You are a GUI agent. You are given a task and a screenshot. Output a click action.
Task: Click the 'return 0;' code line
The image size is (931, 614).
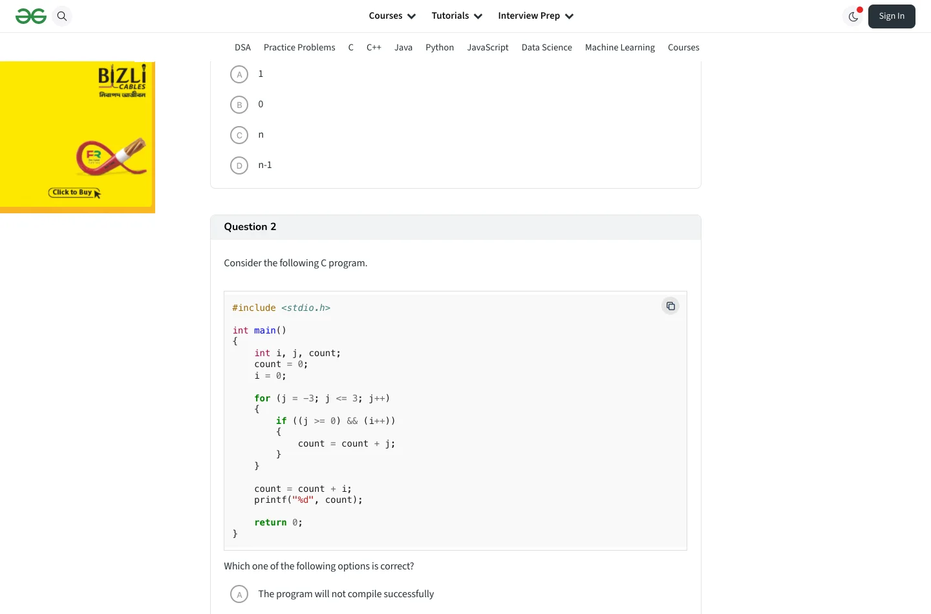tap(278, 522)
